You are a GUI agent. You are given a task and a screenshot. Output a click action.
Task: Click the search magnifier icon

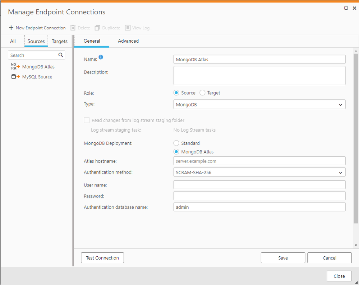point(60,55)
